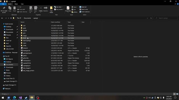Click the Search opengl field
Screen dimensions: 179x100
pos(166,18)
